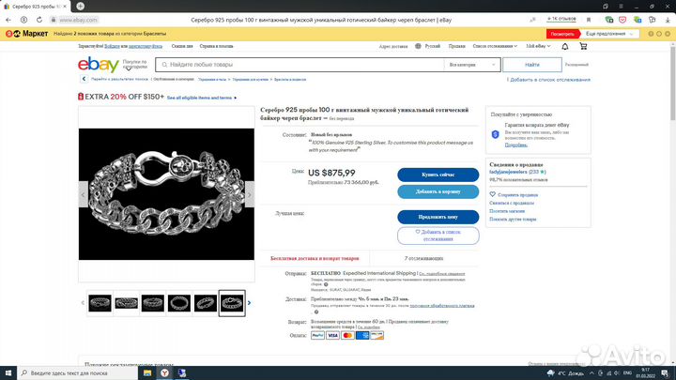Open the shopping cart icon in header

[x=582, y=45]
